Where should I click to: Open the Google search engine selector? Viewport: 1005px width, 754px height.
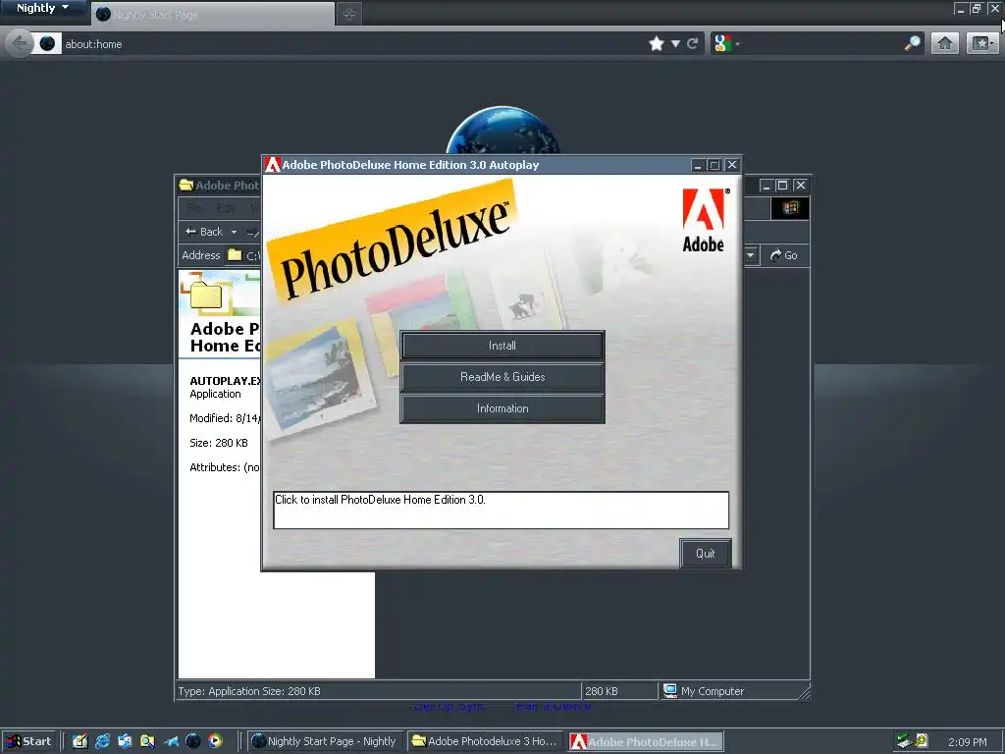point(726,43)
